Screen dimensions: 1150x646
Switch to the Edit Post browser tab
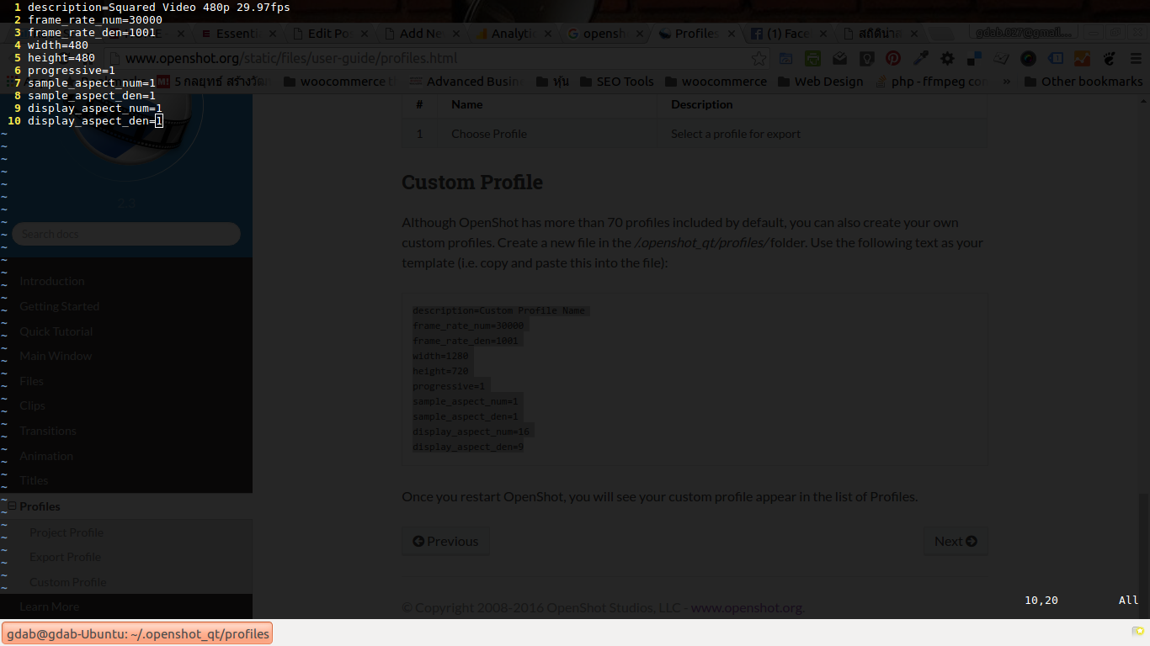coord(329,34)
